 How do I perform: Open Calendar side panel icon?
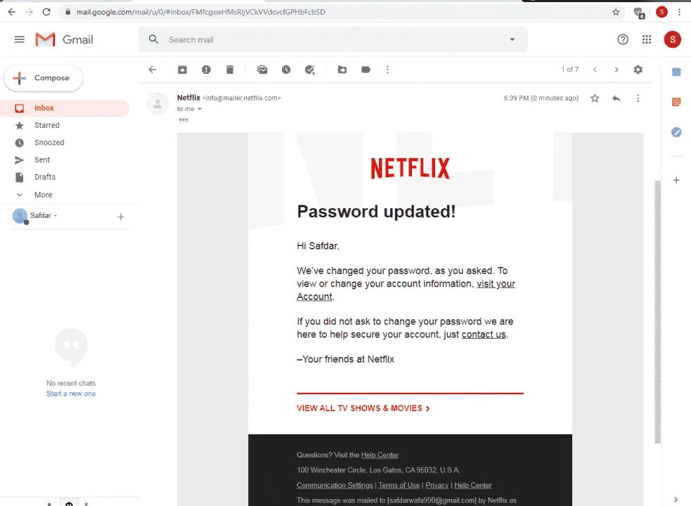[x=676, y=72]
